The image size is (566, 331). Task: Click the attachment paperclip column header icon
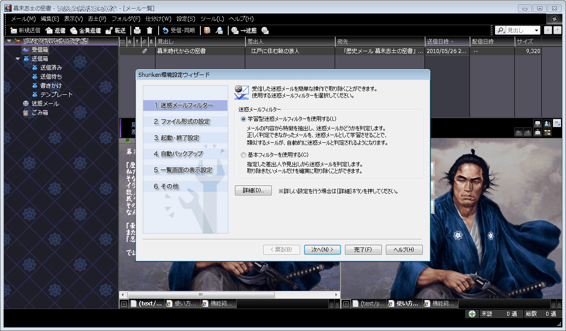pos(144,41)
